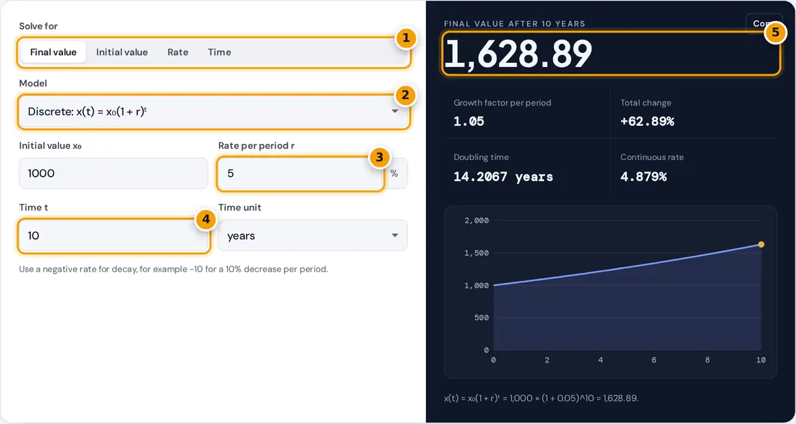Image resolution: width=796 pixels, height=424 pixels.
Task: Click the Copy button above the result
Action: point(763,23)
